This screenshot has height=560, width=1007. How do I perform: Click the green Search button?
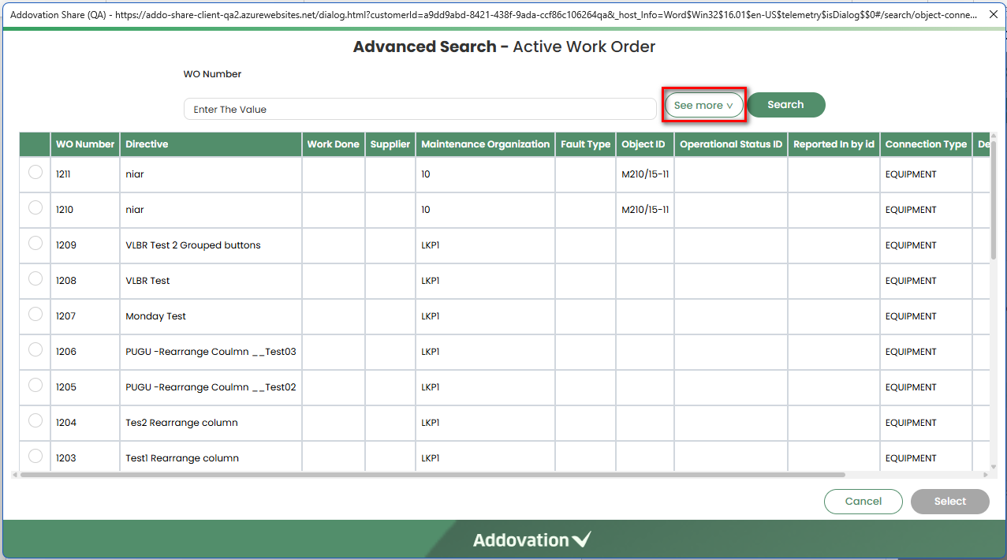point(785,105)
